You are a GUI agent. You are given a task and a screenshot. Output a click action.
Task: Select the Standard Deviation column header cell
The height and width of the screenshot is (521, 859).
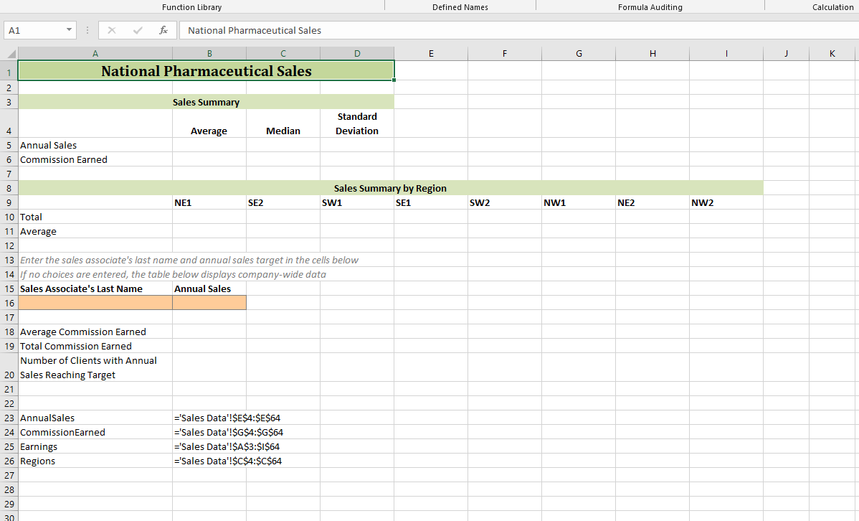[x=356, y=123]
